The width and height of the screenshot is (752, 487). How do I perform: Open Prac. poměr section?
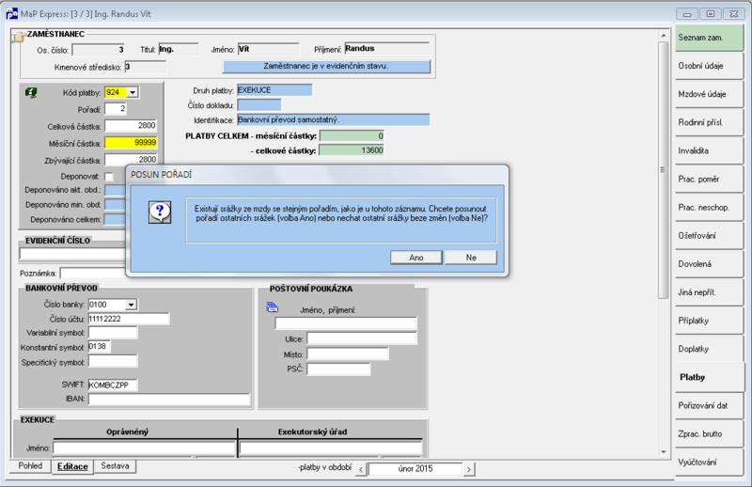(x=710, y=180)
